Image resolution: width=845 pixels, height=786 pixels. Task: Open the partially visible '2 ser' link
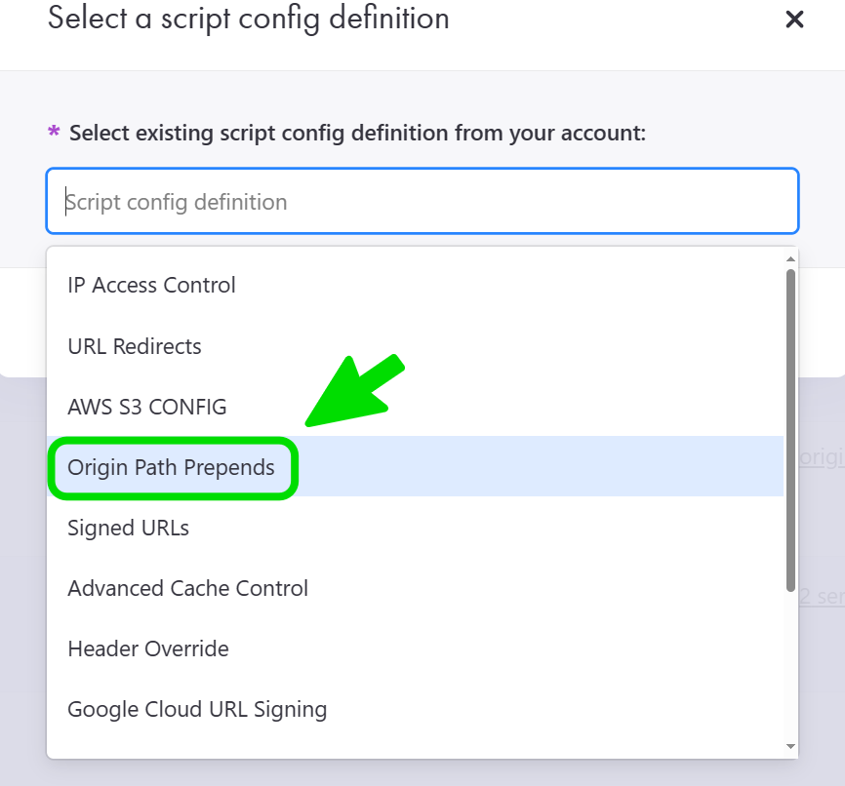pyautogui.click(x=822, y=596)
